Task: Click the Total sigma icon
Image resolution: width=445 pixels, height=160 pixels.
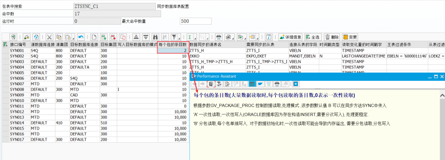Action: 190,37
